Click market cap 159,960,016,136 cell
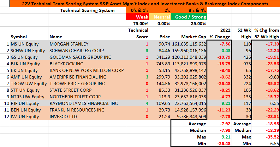280x147 pixels. pos(189,51)
